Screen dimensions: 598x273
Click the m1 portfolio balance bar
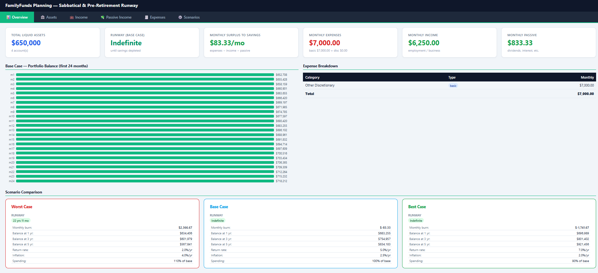(145, 75)
